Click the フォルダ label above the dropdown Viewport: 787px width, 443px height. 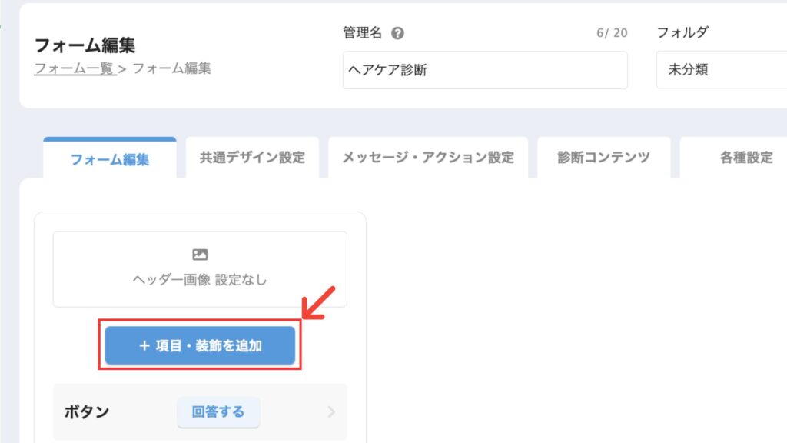682,32
